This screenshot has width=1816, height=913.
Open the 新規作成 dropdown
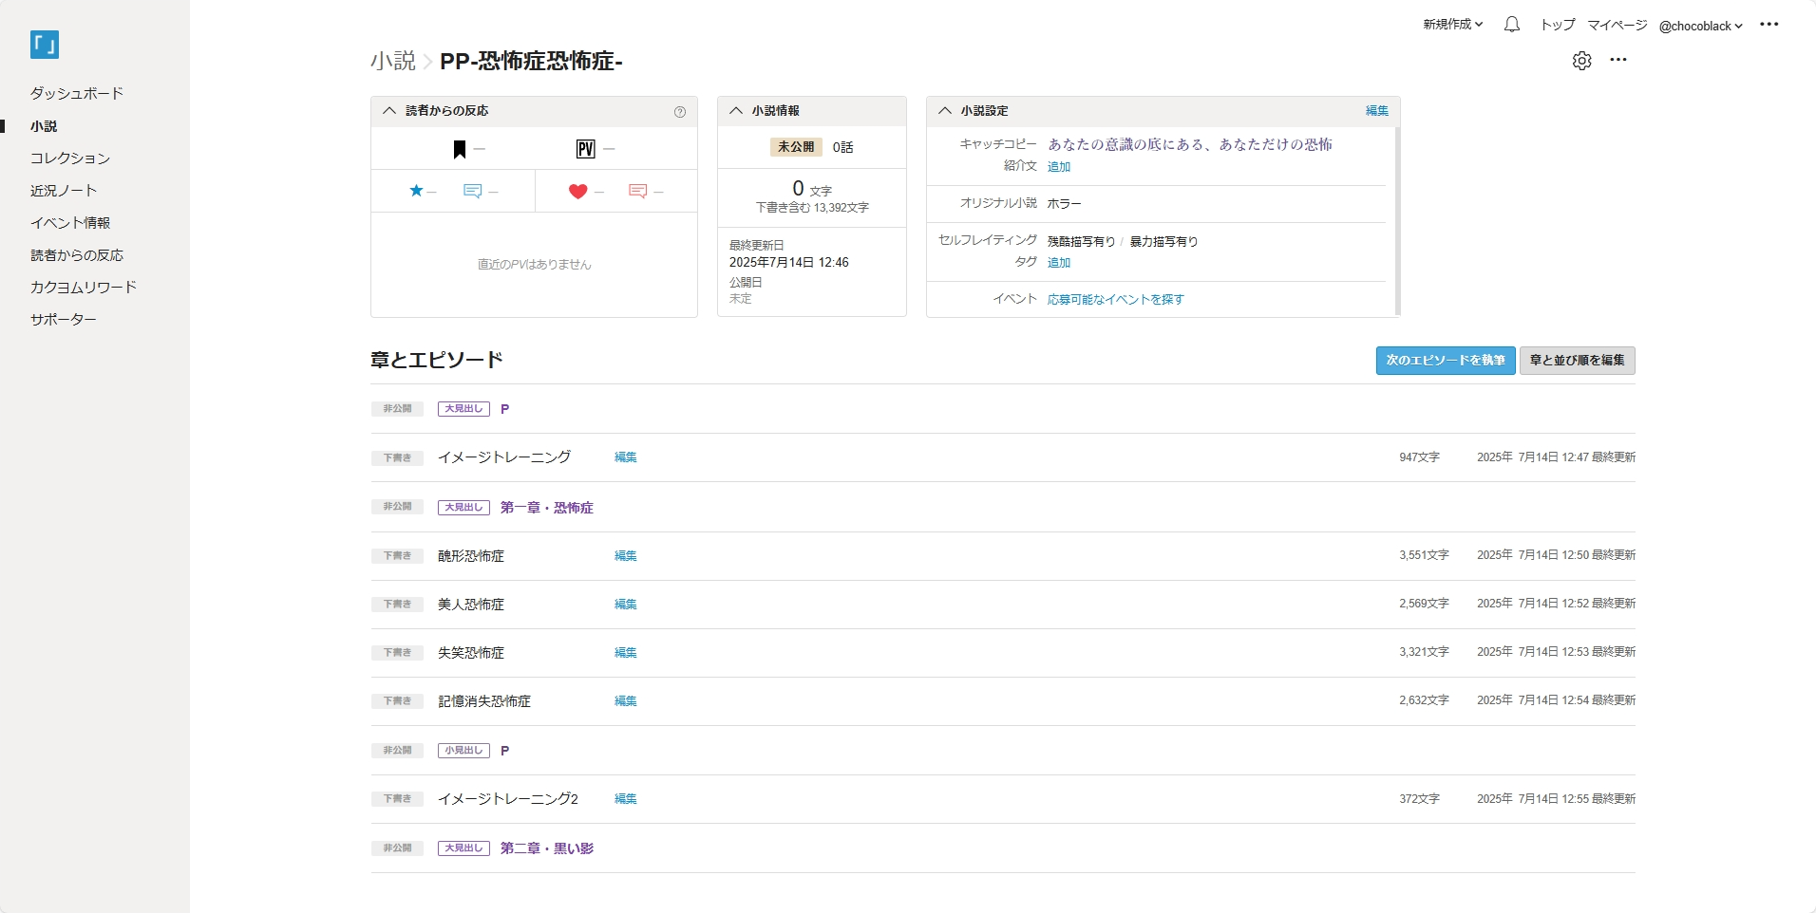1452,25
